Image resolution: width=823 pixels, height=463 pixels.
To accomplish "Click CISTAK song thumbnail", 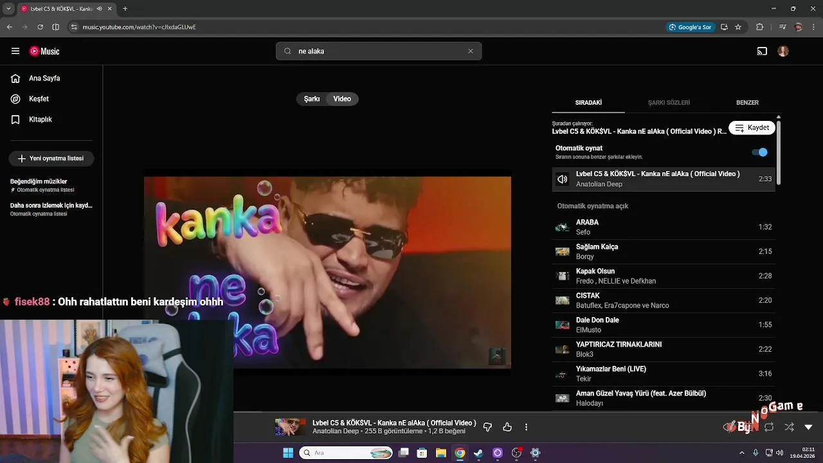I will pyautogui.click(x=563, y=300).
